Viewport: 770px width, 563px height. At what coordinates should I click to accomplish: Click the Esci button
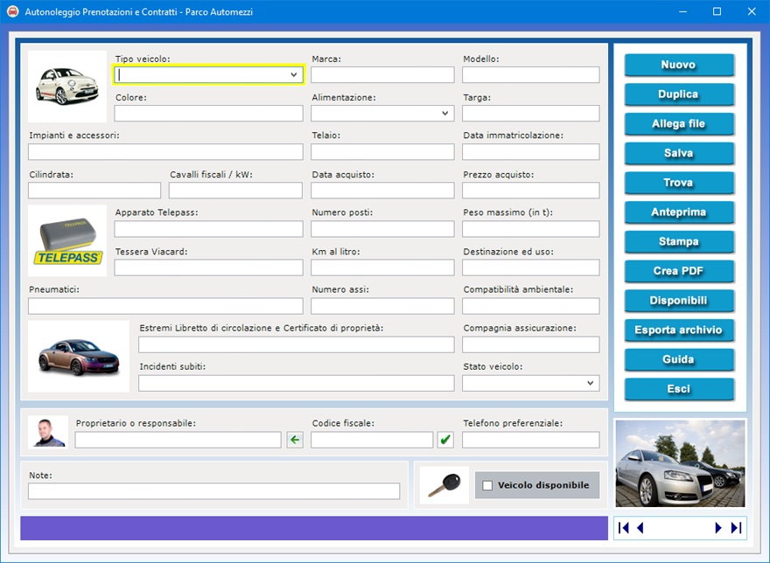tap(679, 389)
